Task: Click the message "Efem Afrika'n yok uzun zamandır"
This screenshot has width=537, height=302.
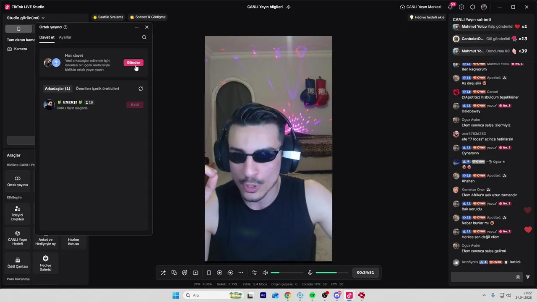Action: pyautogui.click(x=489, y=195)
